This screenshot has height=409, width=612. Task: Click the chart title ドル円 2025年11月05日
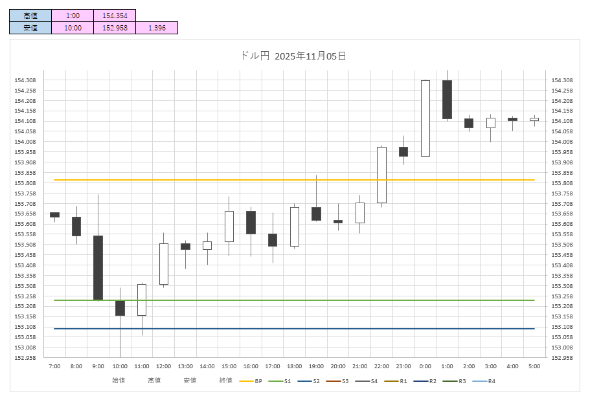coord(293,56)
